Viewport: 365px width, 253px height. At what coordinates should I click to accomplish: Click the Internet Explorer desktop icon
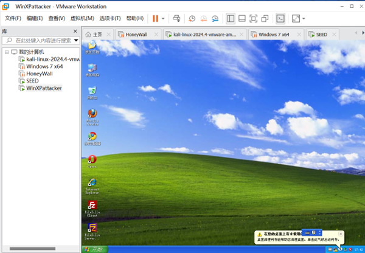92,186
